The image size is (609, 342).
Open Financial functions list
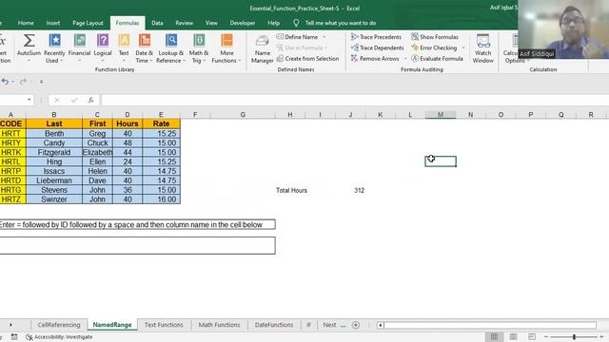(79, 48)
